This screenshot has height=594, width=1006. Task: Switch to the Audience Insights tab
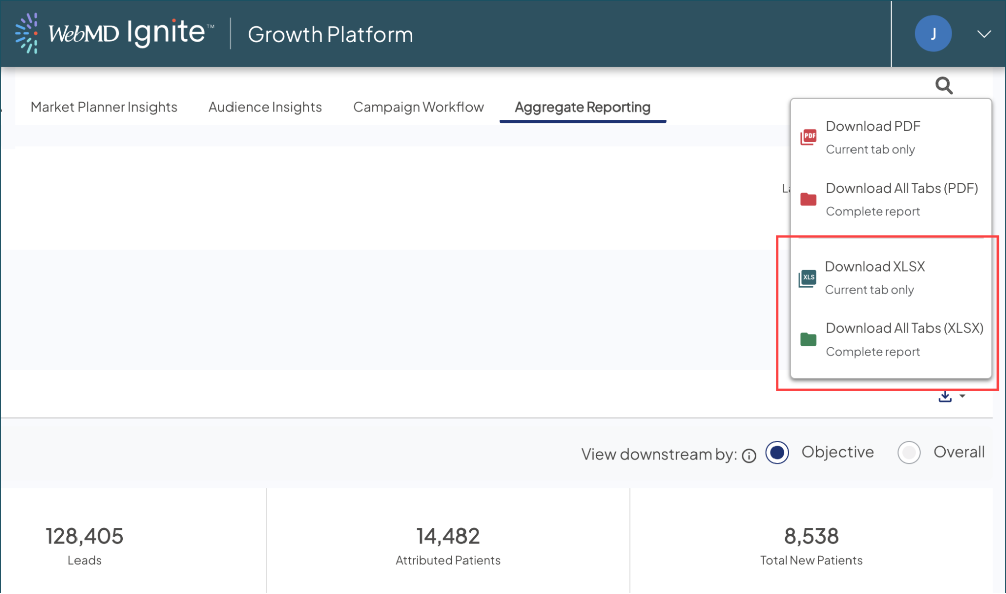pos(265,107)
